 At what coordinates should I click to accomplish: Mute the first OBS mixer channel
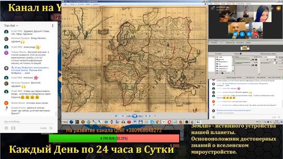253,60
